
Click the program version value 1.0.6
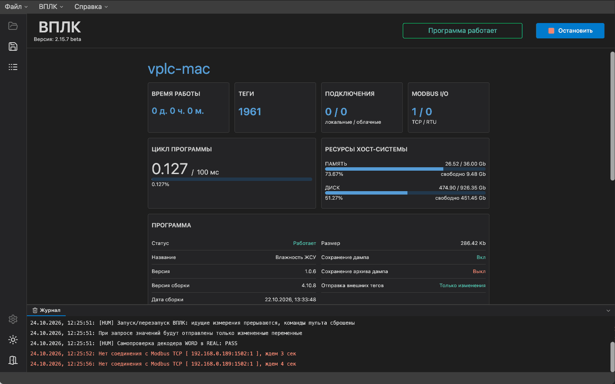click(x=310, y=271)
